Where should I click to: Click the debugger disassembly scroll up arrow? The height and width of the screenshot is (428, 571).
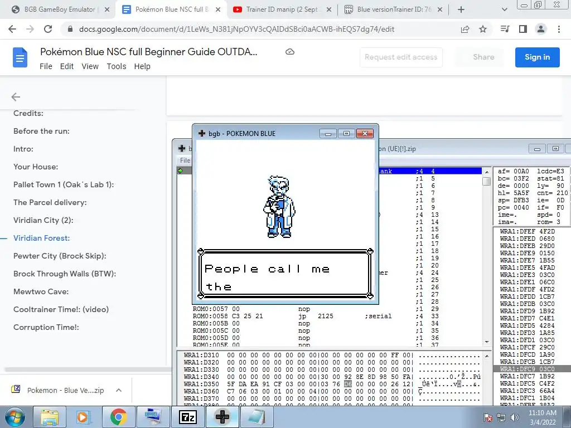point(487,172)
